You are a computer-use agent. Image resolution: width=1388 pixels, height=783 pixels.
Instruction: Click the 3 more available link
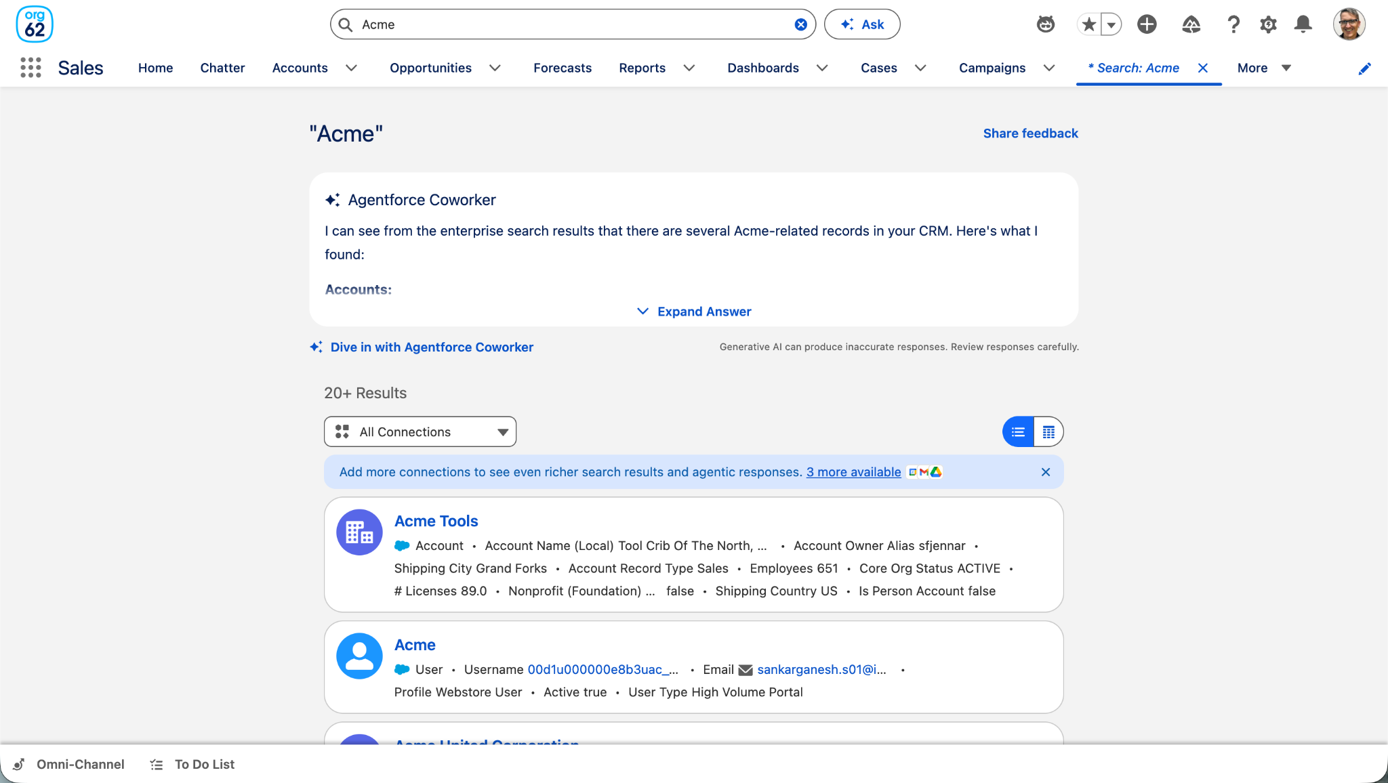(853, 472)
